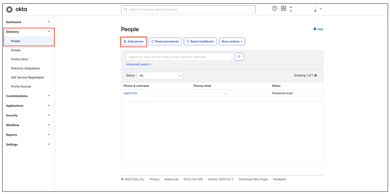This screenshot has width=390, height=194.
Task: Click the Version 2023.10.1 C text
Action: (221, 179)
